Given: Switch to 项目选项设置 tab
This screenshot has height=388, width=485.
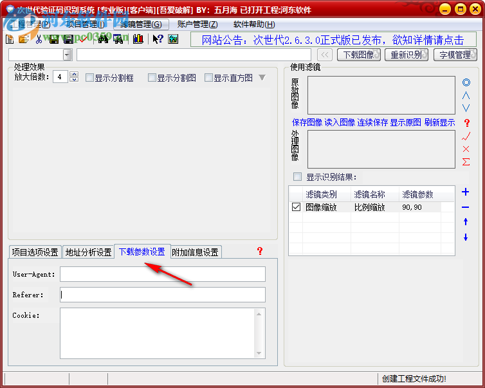Looking at the screenshot, I should 35,252.
